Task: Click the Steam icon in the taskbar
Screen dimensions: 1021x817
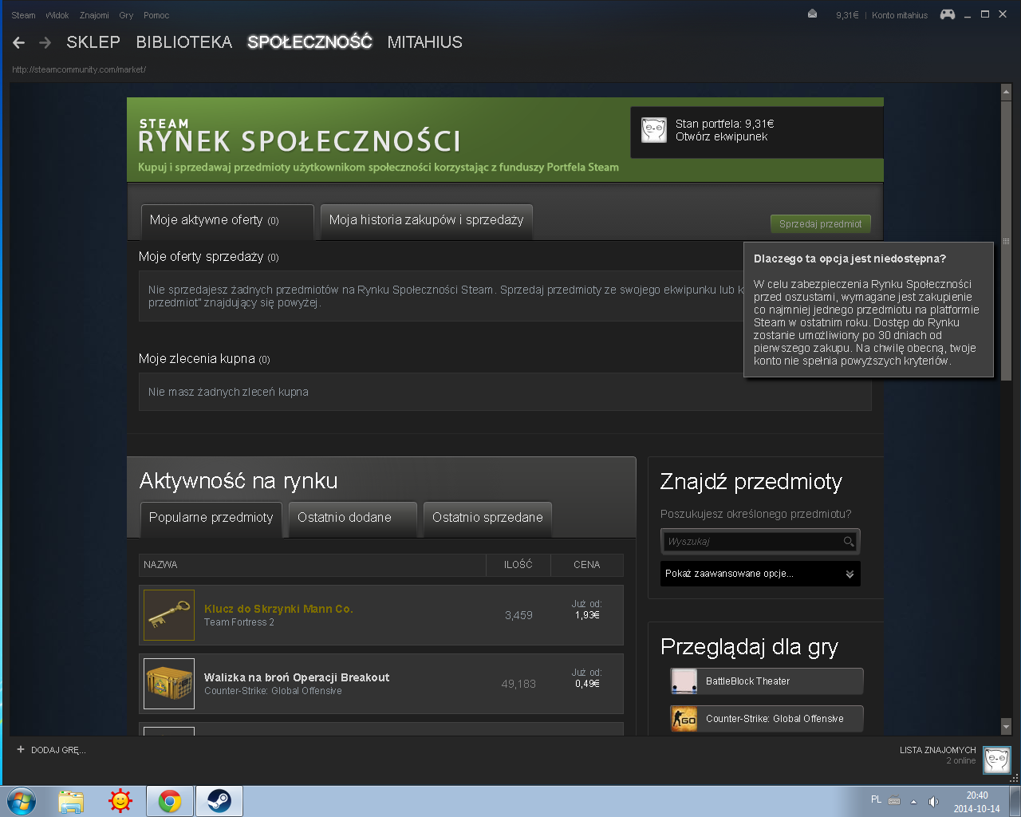Action: pos(219,801)
